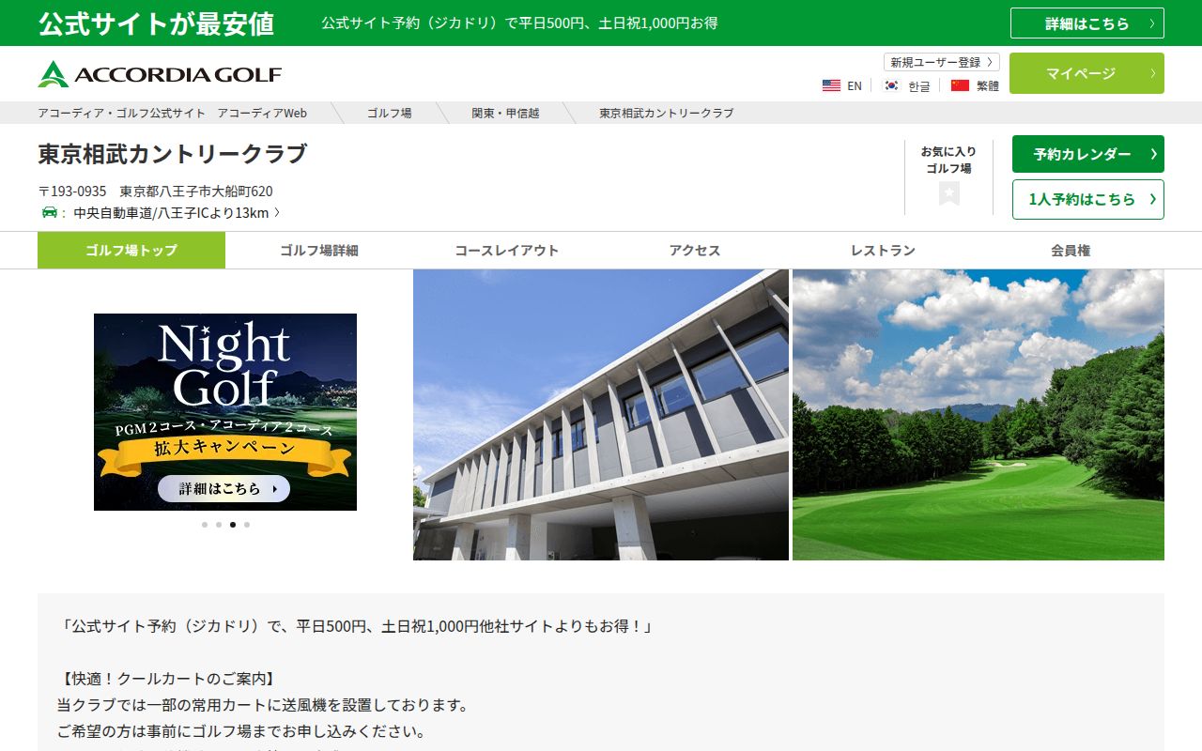The width and height of the screenshot is (1202, 751).
Task: Select fourth carousel dot
Action: (247, 525)
